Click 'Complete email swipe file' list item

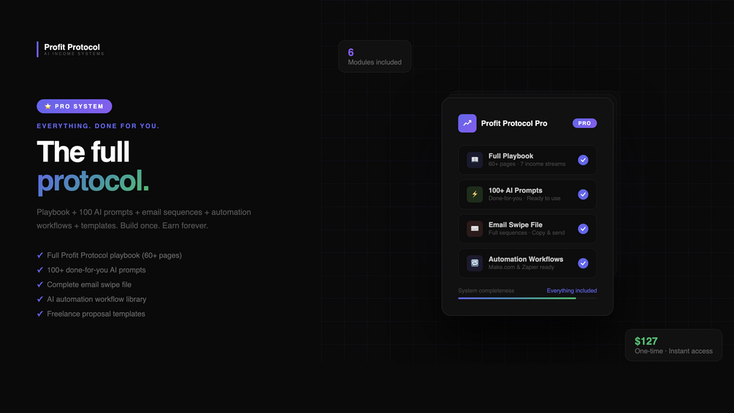[89, 284]
